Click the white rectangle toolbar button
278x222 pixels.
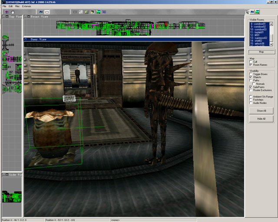(47, 12)
